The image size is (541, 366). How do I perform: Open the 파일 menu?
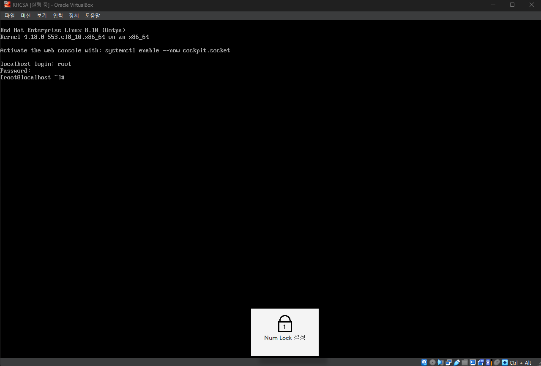10,16
